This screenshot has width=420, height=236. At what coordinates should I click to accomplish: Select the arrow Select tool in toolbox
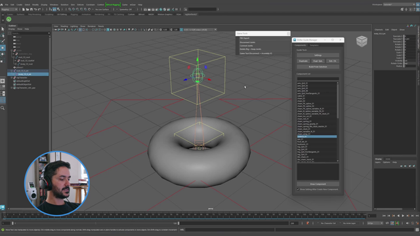[x=3, y=29]
